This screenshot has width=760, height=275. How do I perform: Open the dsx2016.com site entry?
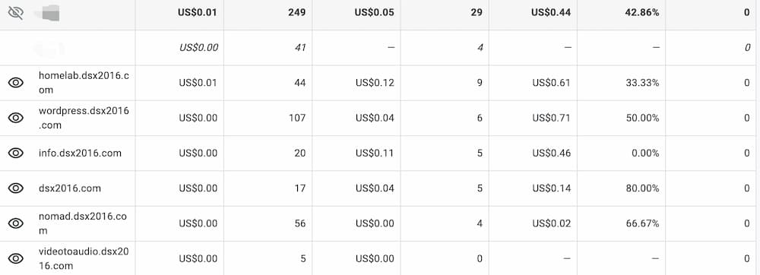pyautogui.click(x=70, y=188)
